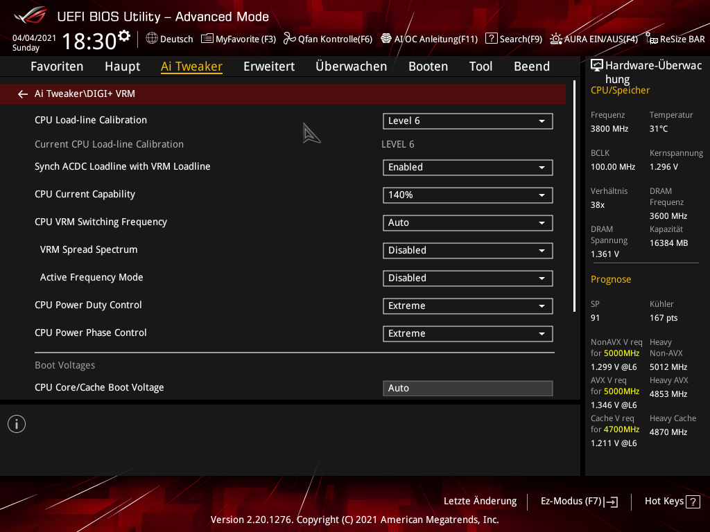Click the Ai Tweaker\DIGI+ VRM breadcrumb
710x532 pixels.
pos(85,94)
